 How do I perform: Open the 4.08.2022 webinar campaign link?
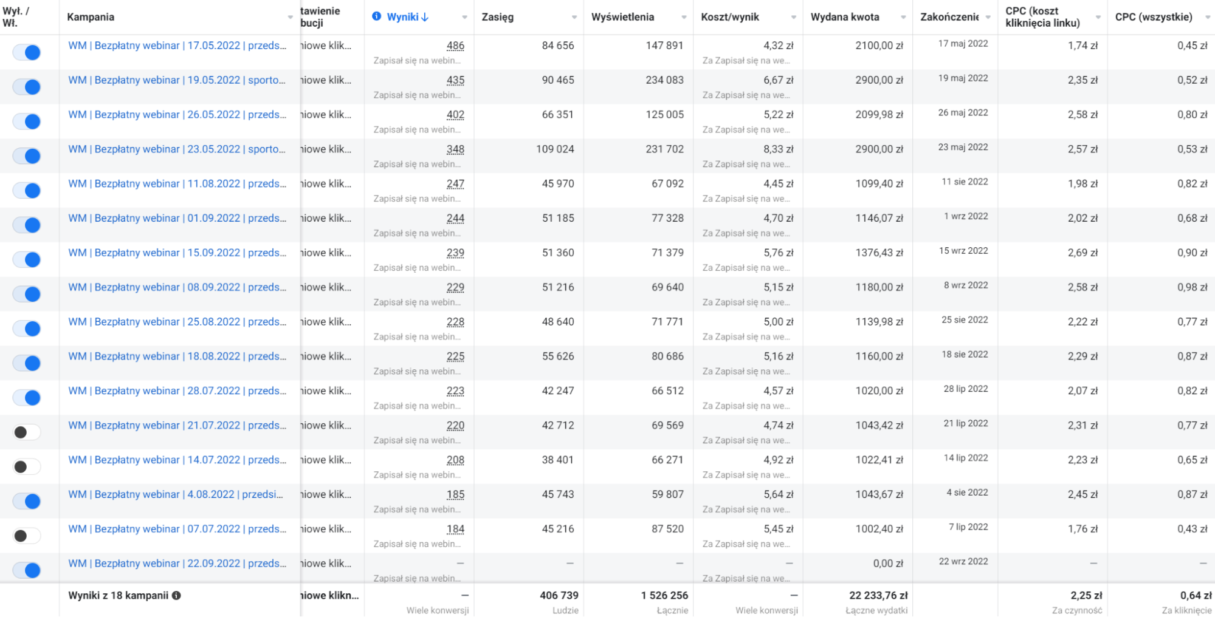(175, 494)
